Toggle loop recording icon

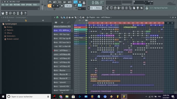click(70, 2)
